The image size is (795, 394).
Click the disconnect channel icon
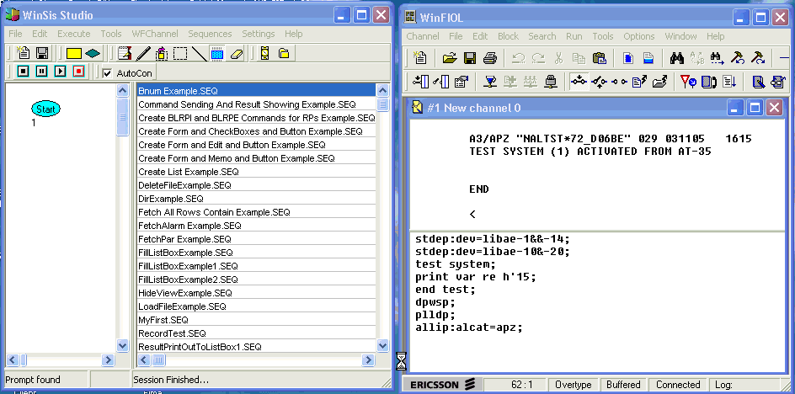[599, 81]
